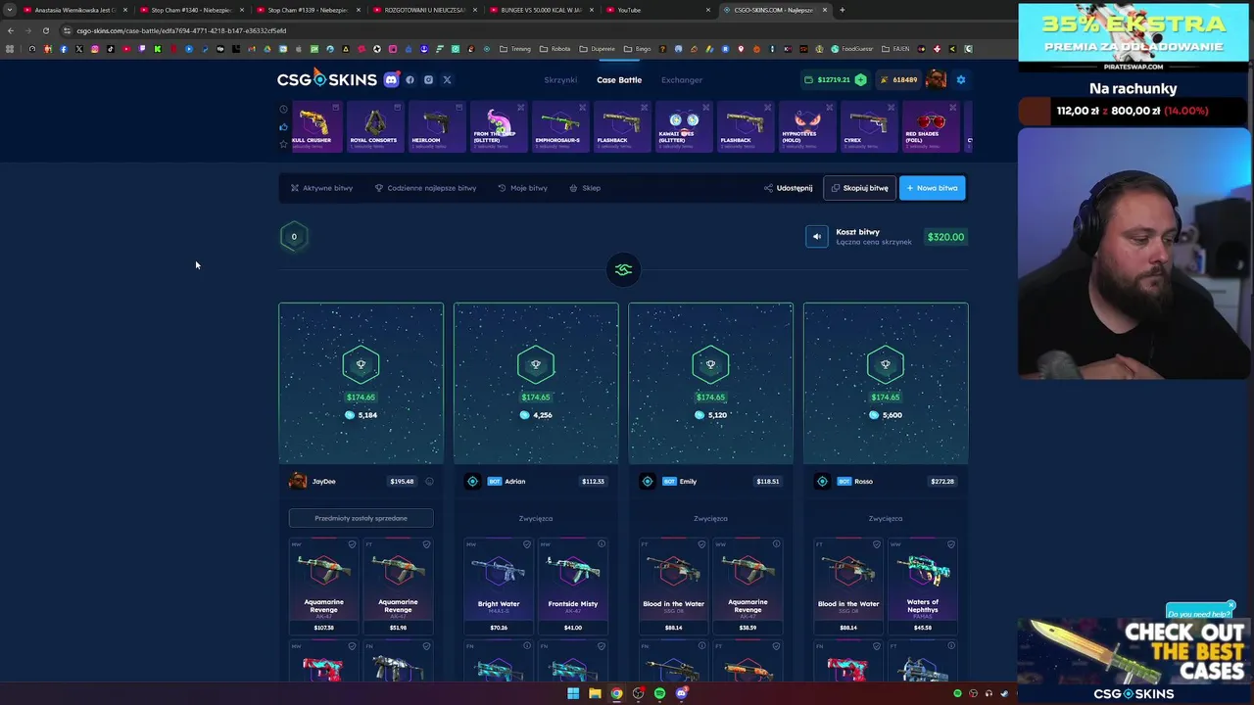Open the Royal Consorts drop in the feed
This screenshot has height=705, width=1254.
coord(375,127)
